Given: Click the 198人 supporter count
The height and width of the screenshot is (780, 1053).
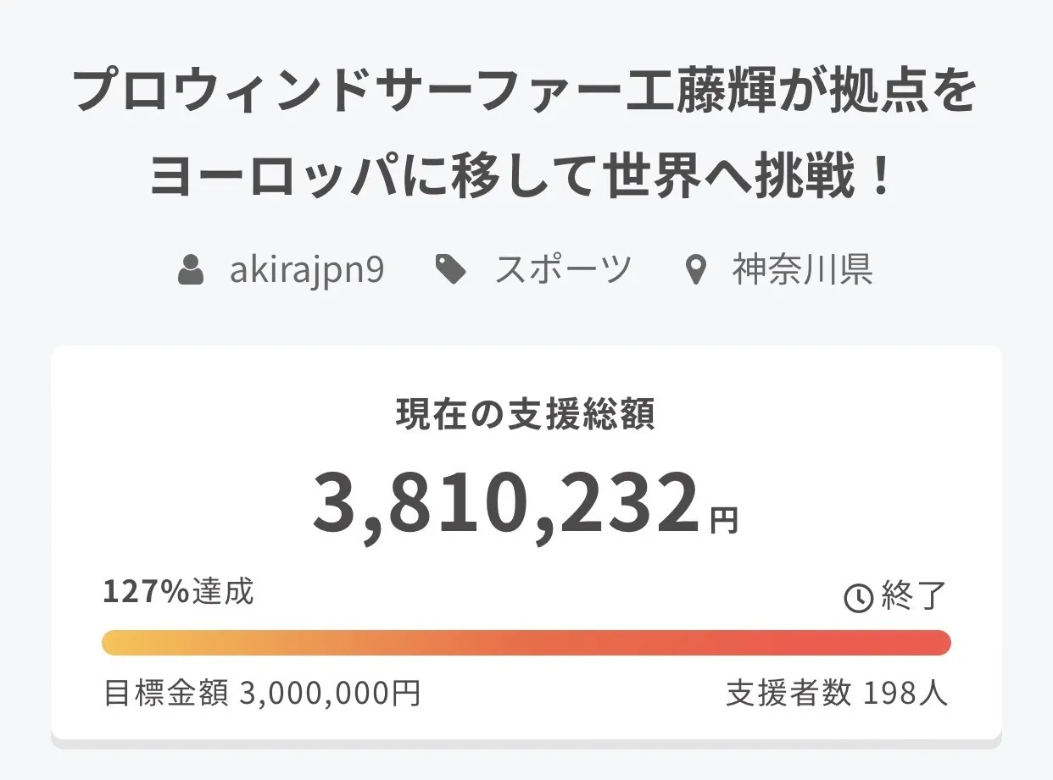Looking at the screenshot, I should [905, 694].
